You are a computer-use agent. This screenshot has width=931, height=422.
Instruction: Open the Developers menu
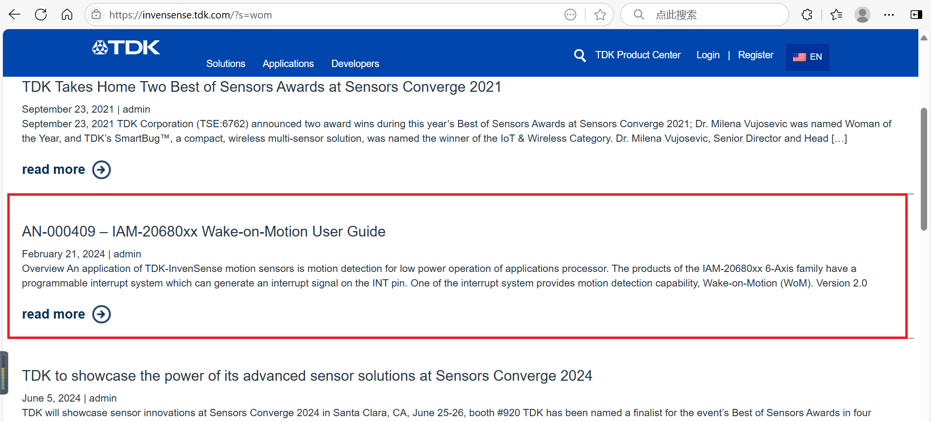(x=355, y=64)
